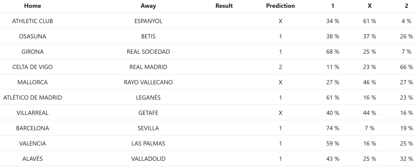Select REAL MADRID in the Away column
The width and height of the screenshot is (419, 168).
[x=148, y=67]
